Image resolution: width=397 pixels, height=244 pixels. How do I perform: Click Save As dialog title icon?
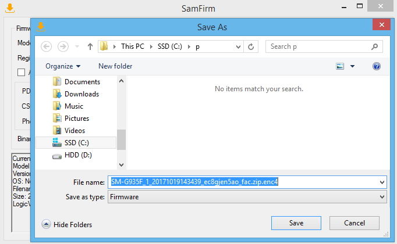[x=41, y=27]
